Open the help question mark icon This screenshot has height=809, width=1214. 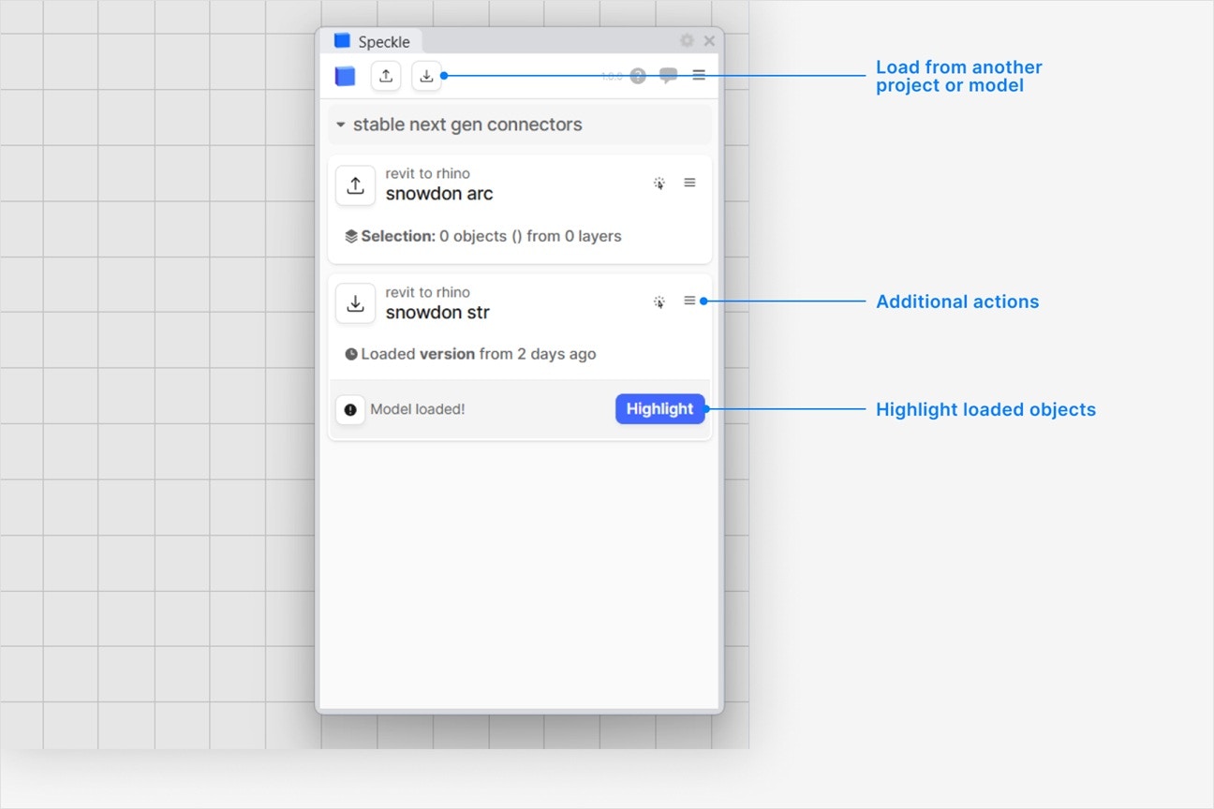point(638,76)
